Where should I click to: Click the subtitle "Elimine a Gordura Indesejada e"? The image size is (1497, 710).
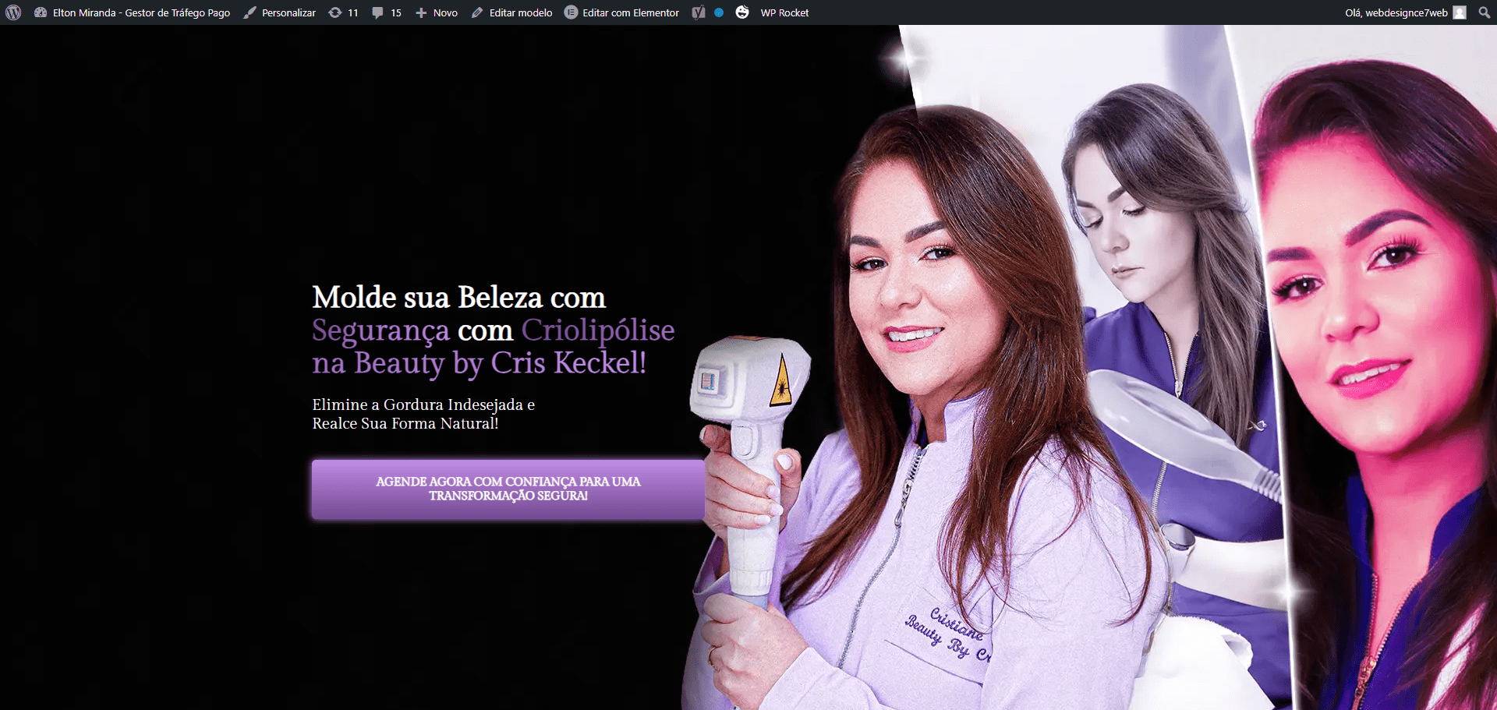[x=423, y=404]
